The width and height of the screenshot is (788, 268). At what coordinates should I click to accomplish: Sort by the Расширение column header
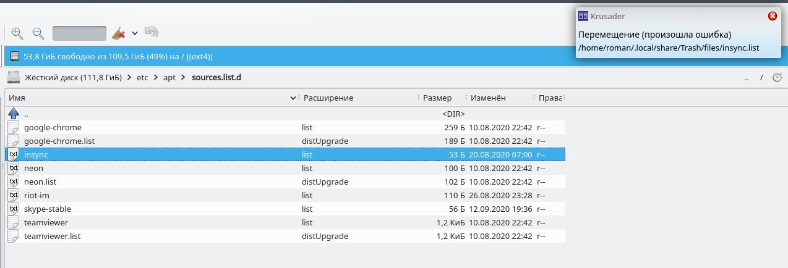(359, 98)
